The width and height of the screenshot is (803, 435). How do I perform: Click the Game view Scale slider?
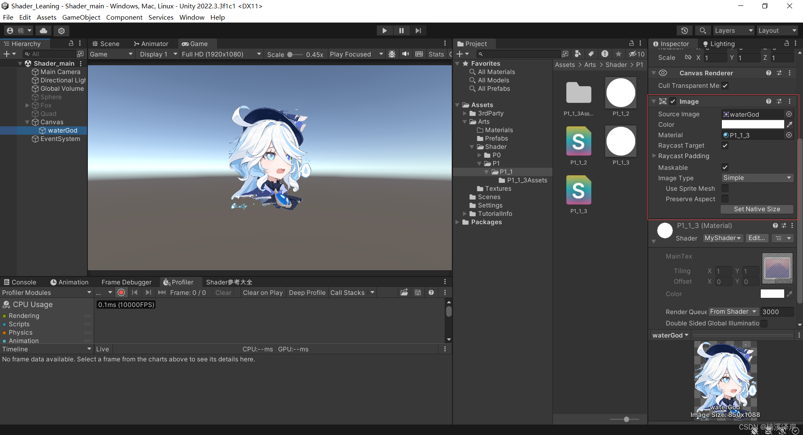tap(295, 54)
